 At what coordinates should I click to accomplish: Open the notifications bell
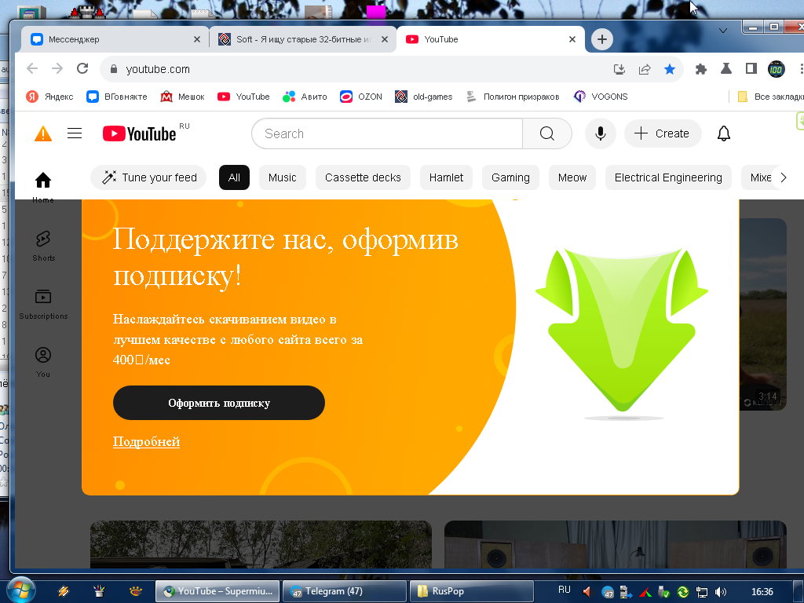click(x=723, y=133)
